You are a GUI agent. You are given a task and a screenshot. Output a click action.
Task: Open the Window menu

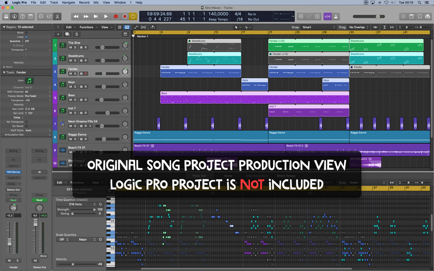click(120, 3)
